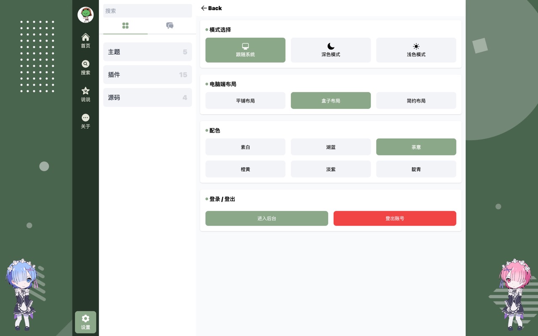
Task: Open 设置 settings gear in sidebar
Action: click(x=85, y=322)
